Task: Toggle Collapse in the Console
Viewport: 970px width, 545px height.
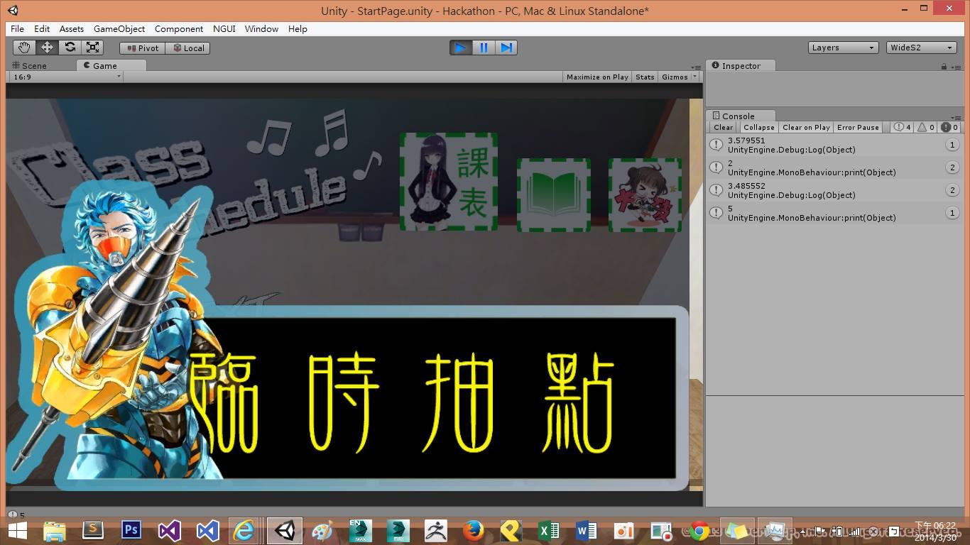Action: [x=759, y=127]
